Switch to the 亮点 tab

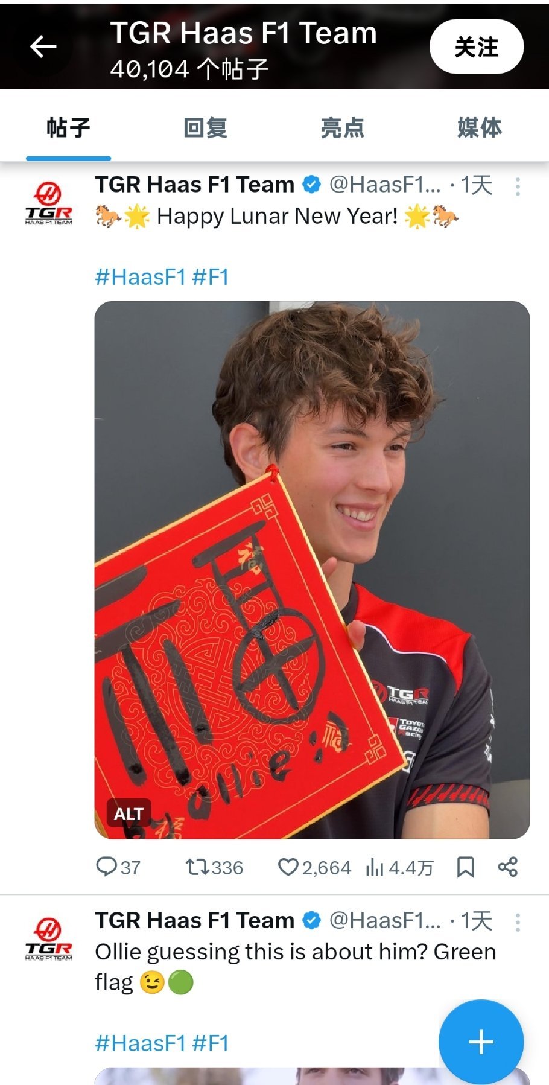click(342, 128)
